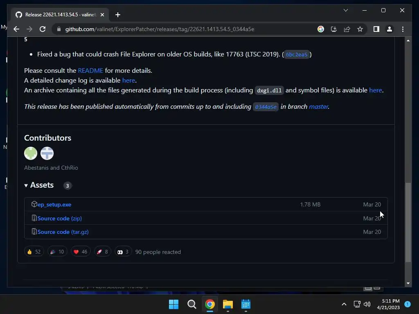Click the page scrollbar thumb
The image size is (419, 314).
tap(408, 222)
